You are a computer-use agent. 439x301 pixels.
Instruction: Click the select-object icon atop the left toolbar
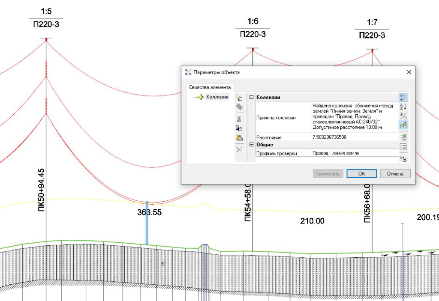pos(239,98)
